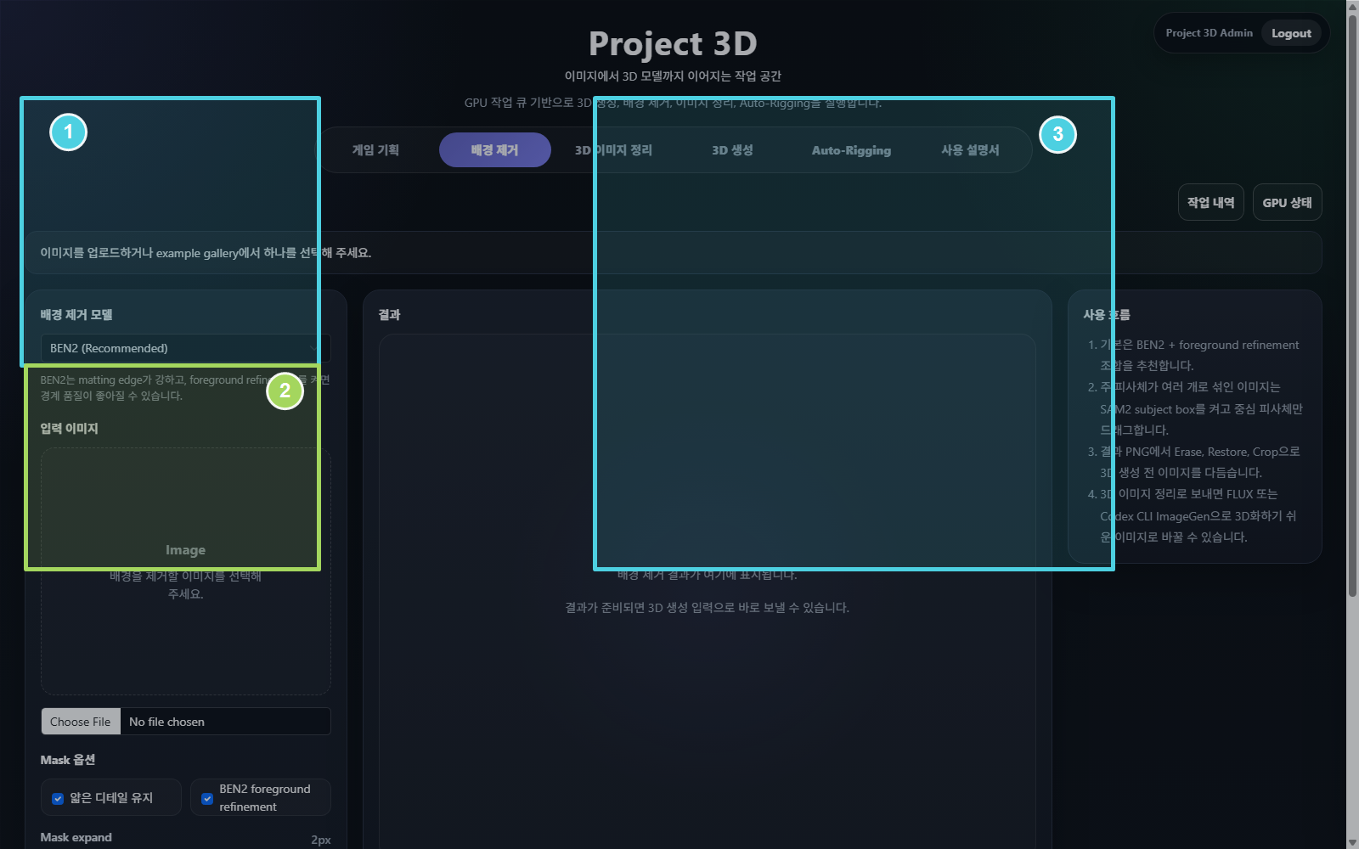
Task: Open the 게임 기획 tab
Action: pyautogui.click(x=375, y=150)
